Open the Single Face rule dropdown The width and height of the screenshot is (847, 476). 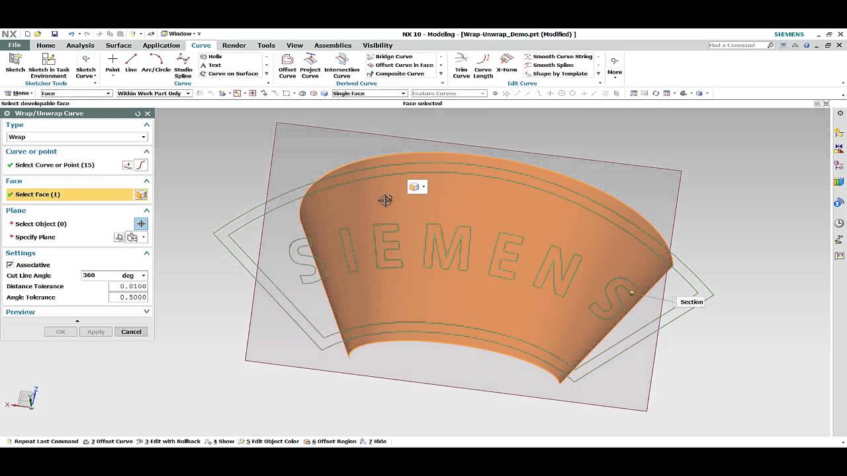pyautogui.click(x=369, y=93)
